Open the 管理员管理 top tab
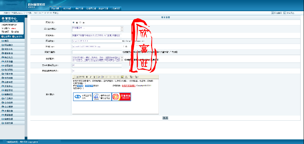The image size is (304, 144). point(91,8)
